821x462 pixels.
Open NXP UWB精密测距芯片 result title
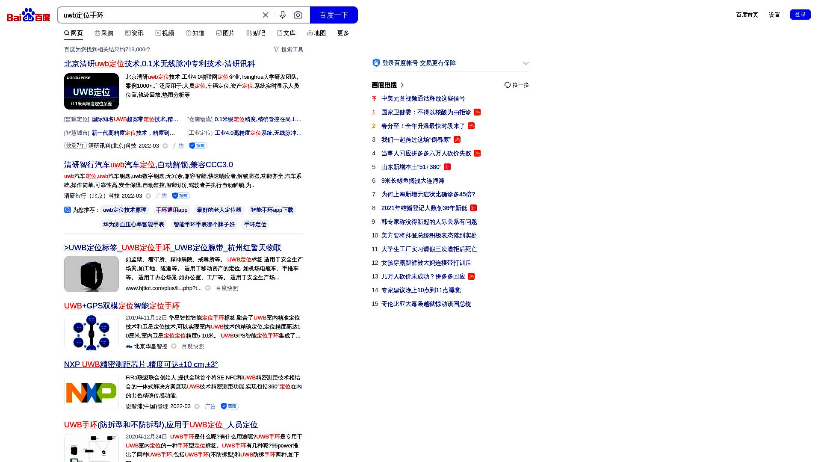click(141, 364)
